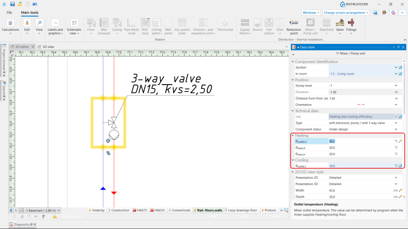This screenshot has height=229, width=408.
Task: Switch to the 3D view tab
Action: (x=46, y=47)
